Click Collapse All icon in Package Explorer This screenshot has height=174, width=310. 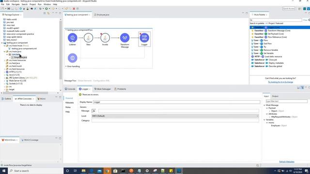(45, 14)
